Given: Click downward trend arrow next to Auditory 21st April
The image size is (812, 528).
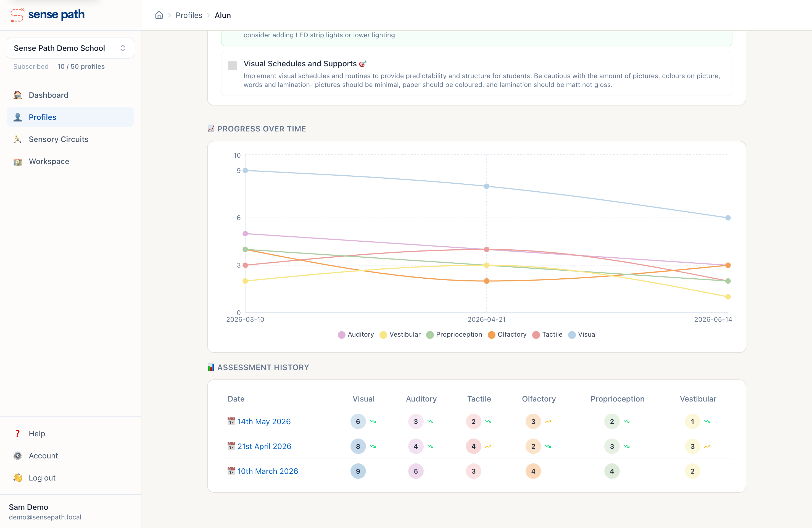Looking at the screenshot, I should 431,447.
